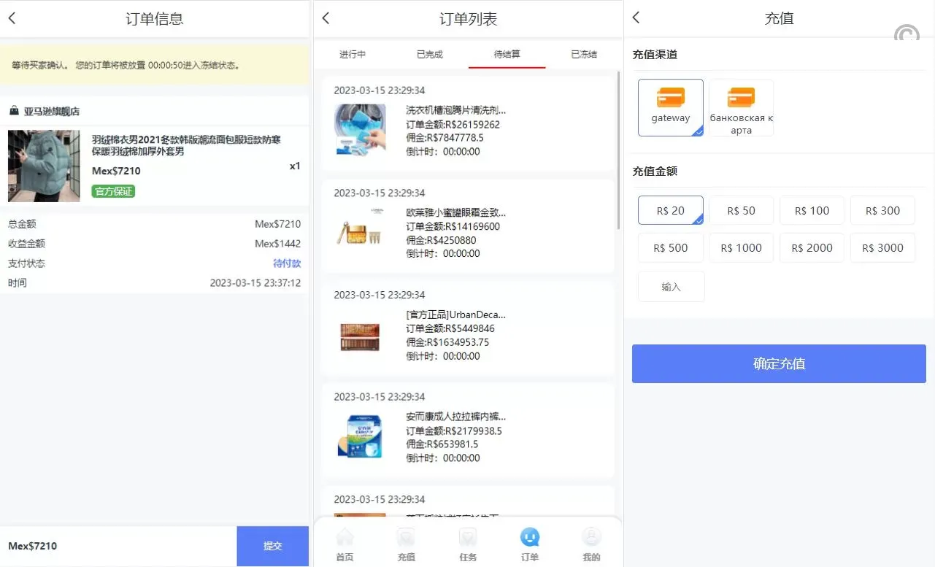Click the 等待买家确认 notice banner text
Screen dimensions: 935x567
click(126, 65)
